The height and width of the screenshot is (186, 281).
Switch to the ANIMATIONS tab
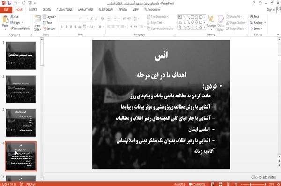(86, 10)
